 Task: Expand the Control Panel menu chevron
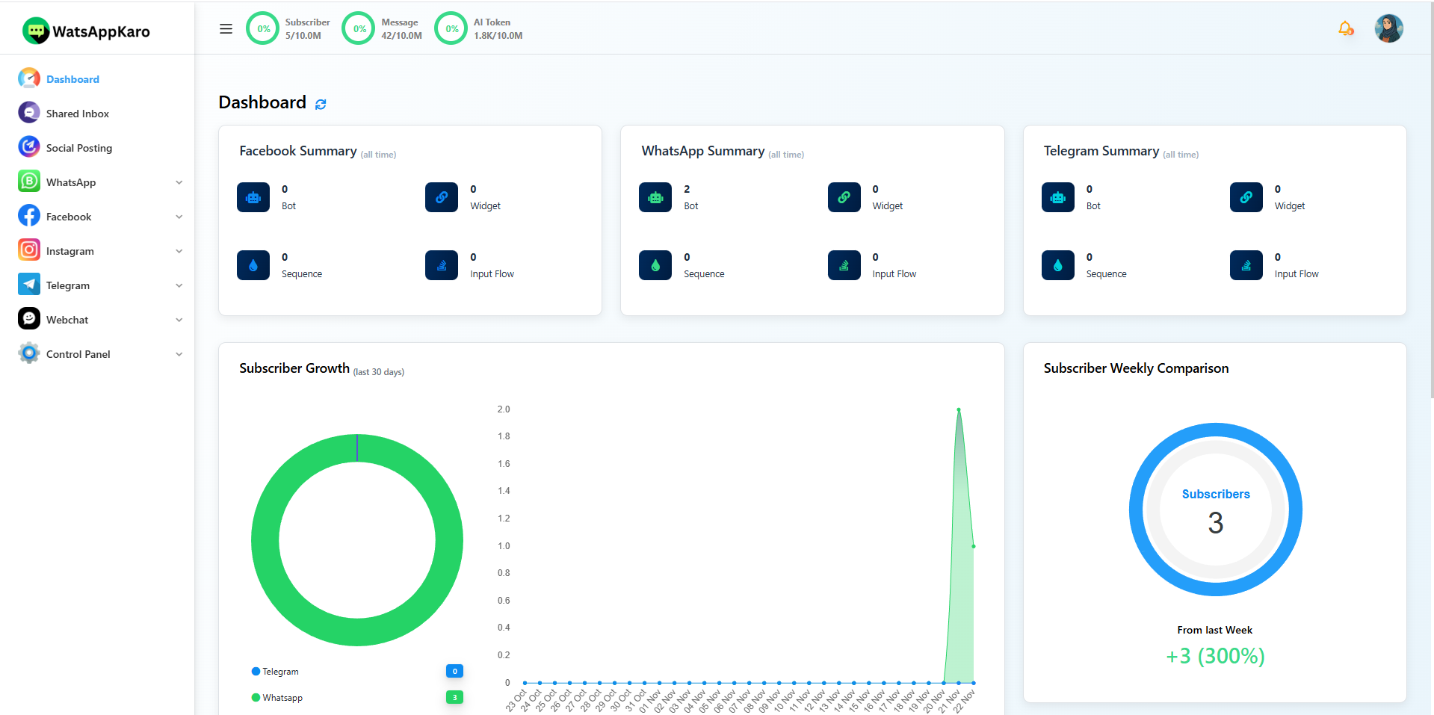(179, 354)
